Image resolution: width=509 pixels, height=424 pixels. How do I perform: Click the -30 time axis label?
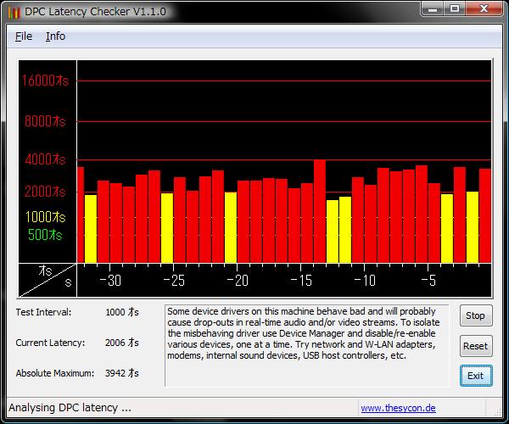click(x=110, y=281)
